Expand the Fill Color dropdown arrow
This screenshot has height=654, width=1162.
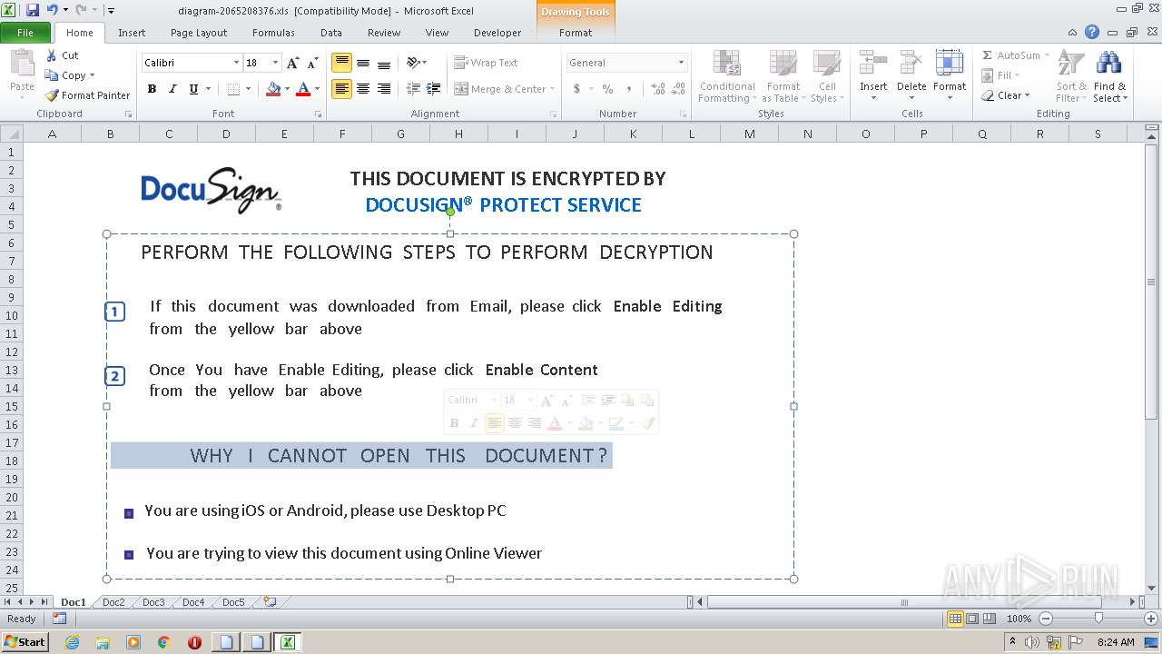(287, 89)
